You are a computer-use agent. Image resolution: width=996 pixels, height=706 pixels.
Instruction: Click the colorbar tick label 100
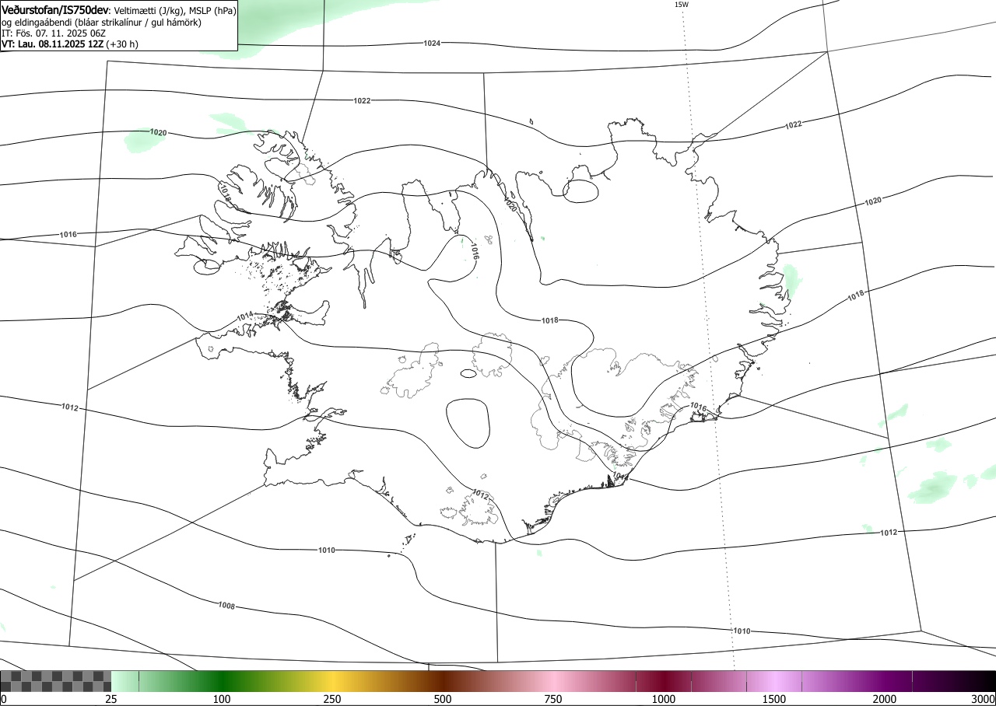point(222,699)
